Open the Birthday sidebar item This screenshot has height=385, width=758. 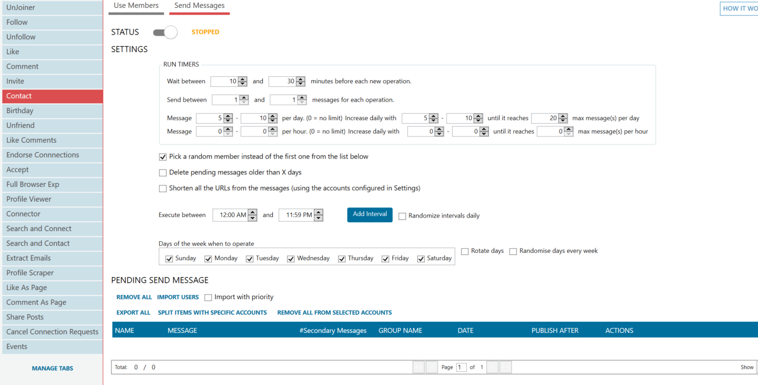pos(52,111)
